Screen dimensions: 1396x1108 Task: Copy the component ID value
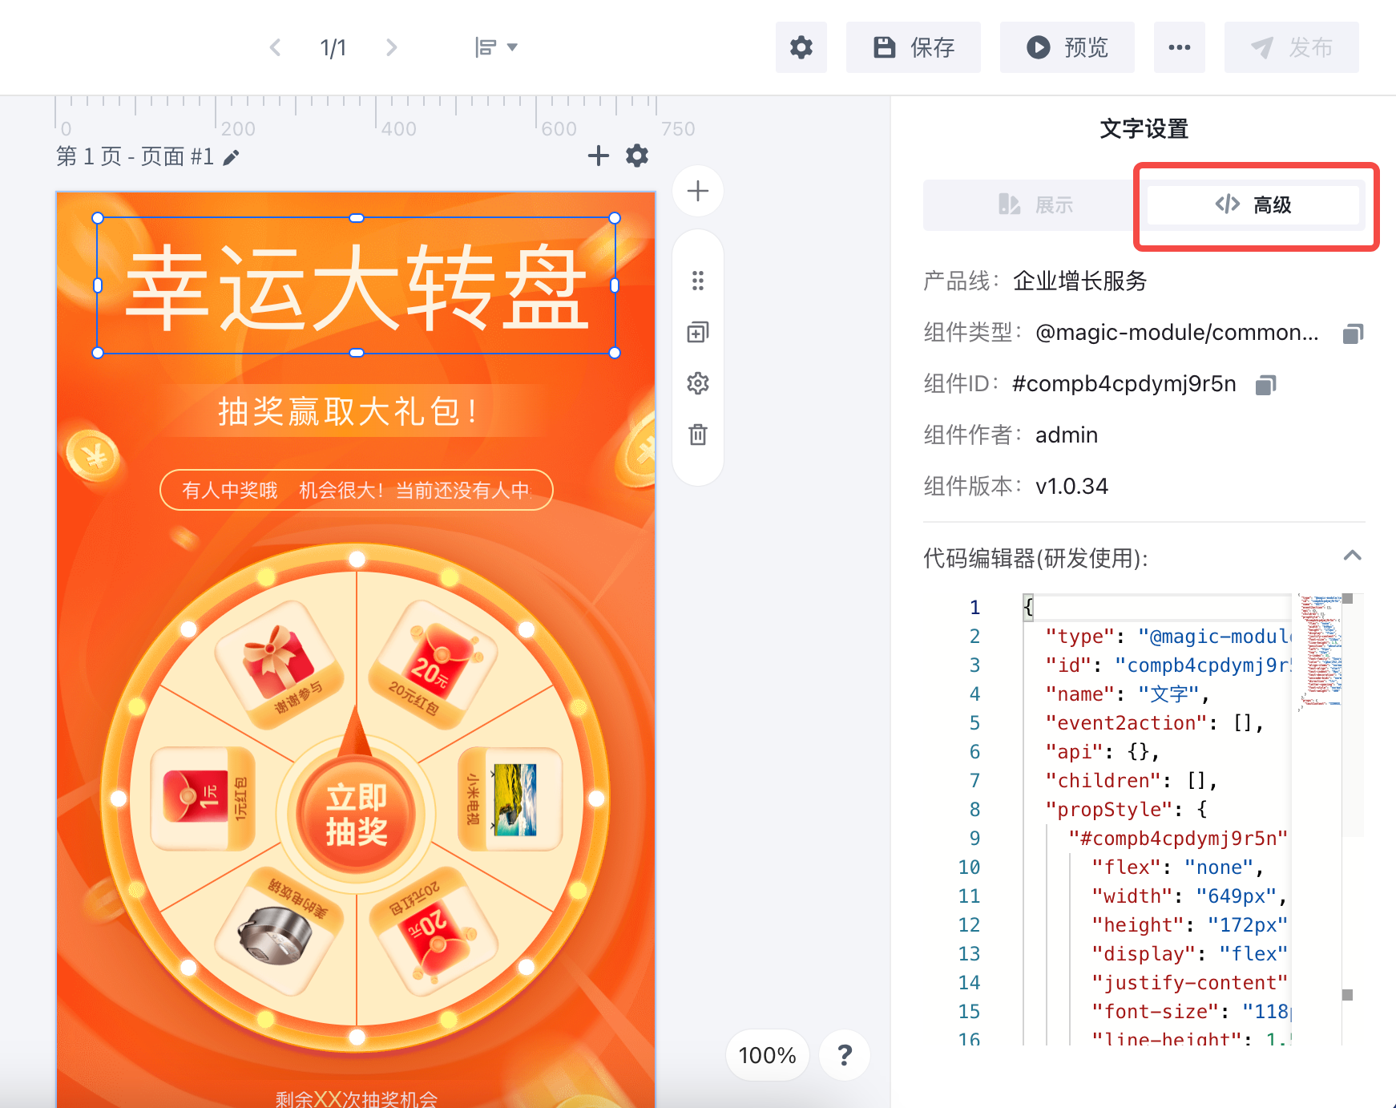coord(1265,385)
